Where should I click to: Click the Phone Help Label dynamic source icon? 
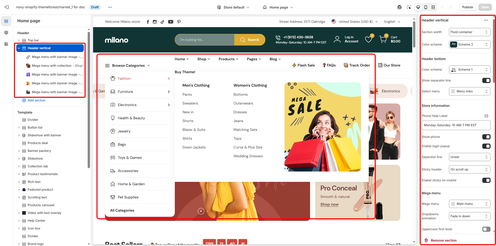486,116
